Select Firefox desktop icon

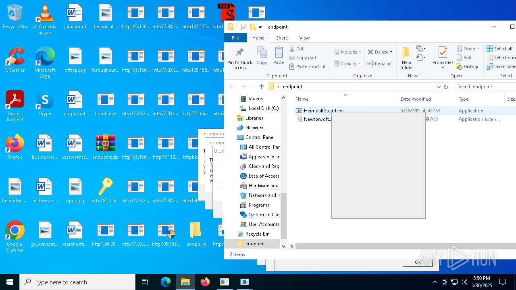pyautogui.click(x=15, y=147)
